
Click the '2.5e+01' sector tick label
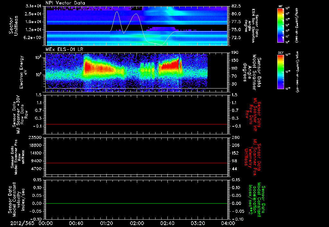coord(33,14)
